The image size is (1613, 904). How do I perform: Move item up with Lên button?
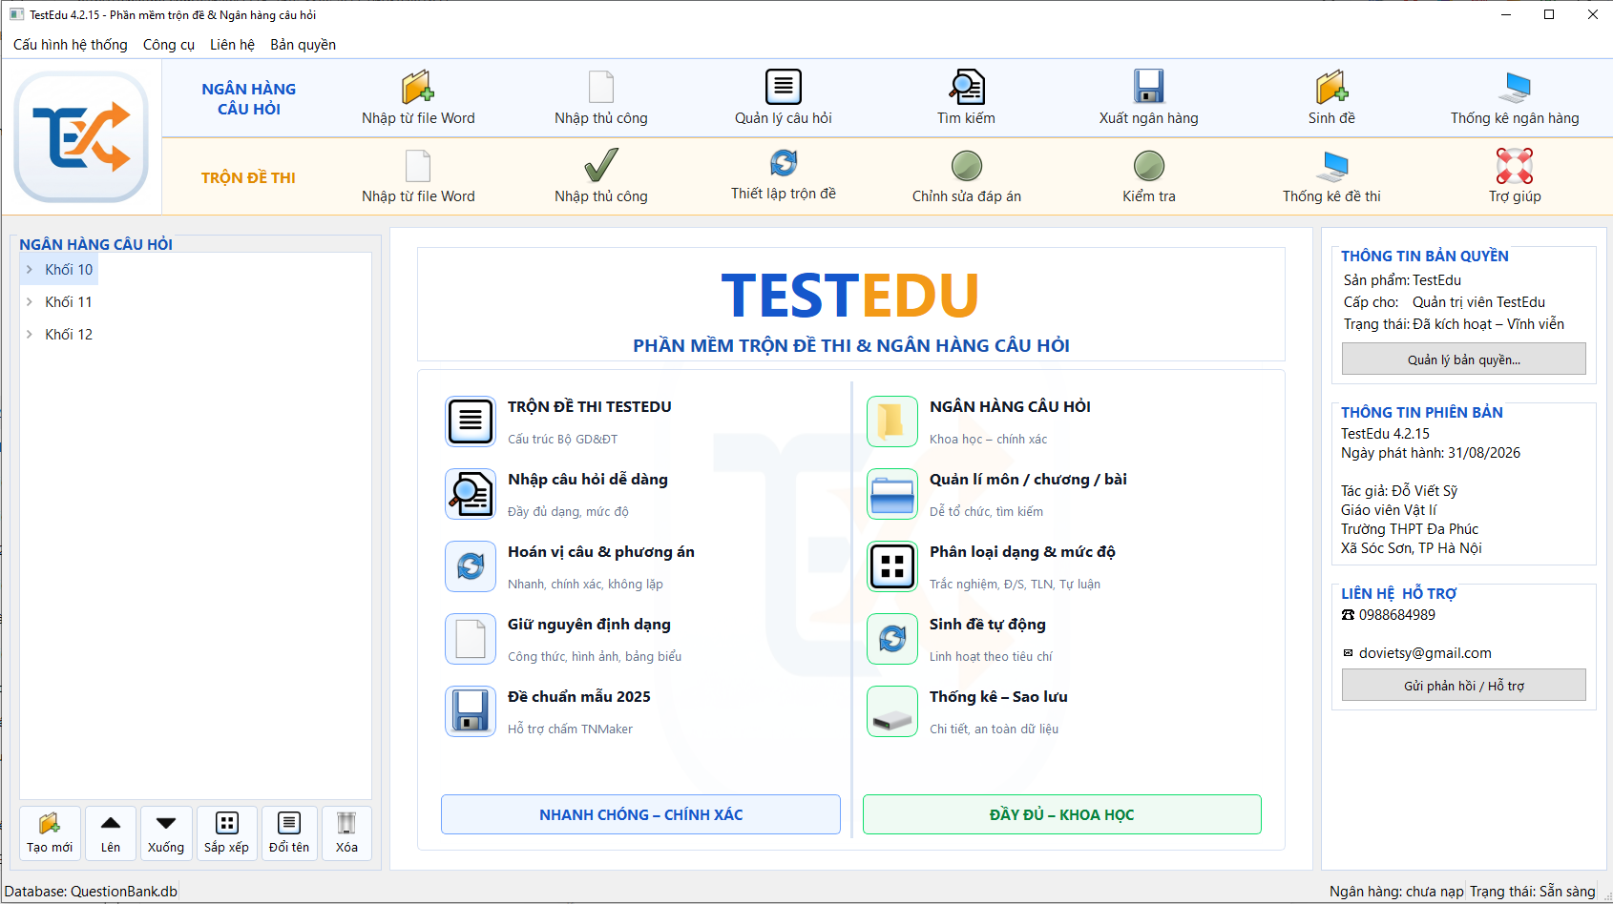click(111, 833)
